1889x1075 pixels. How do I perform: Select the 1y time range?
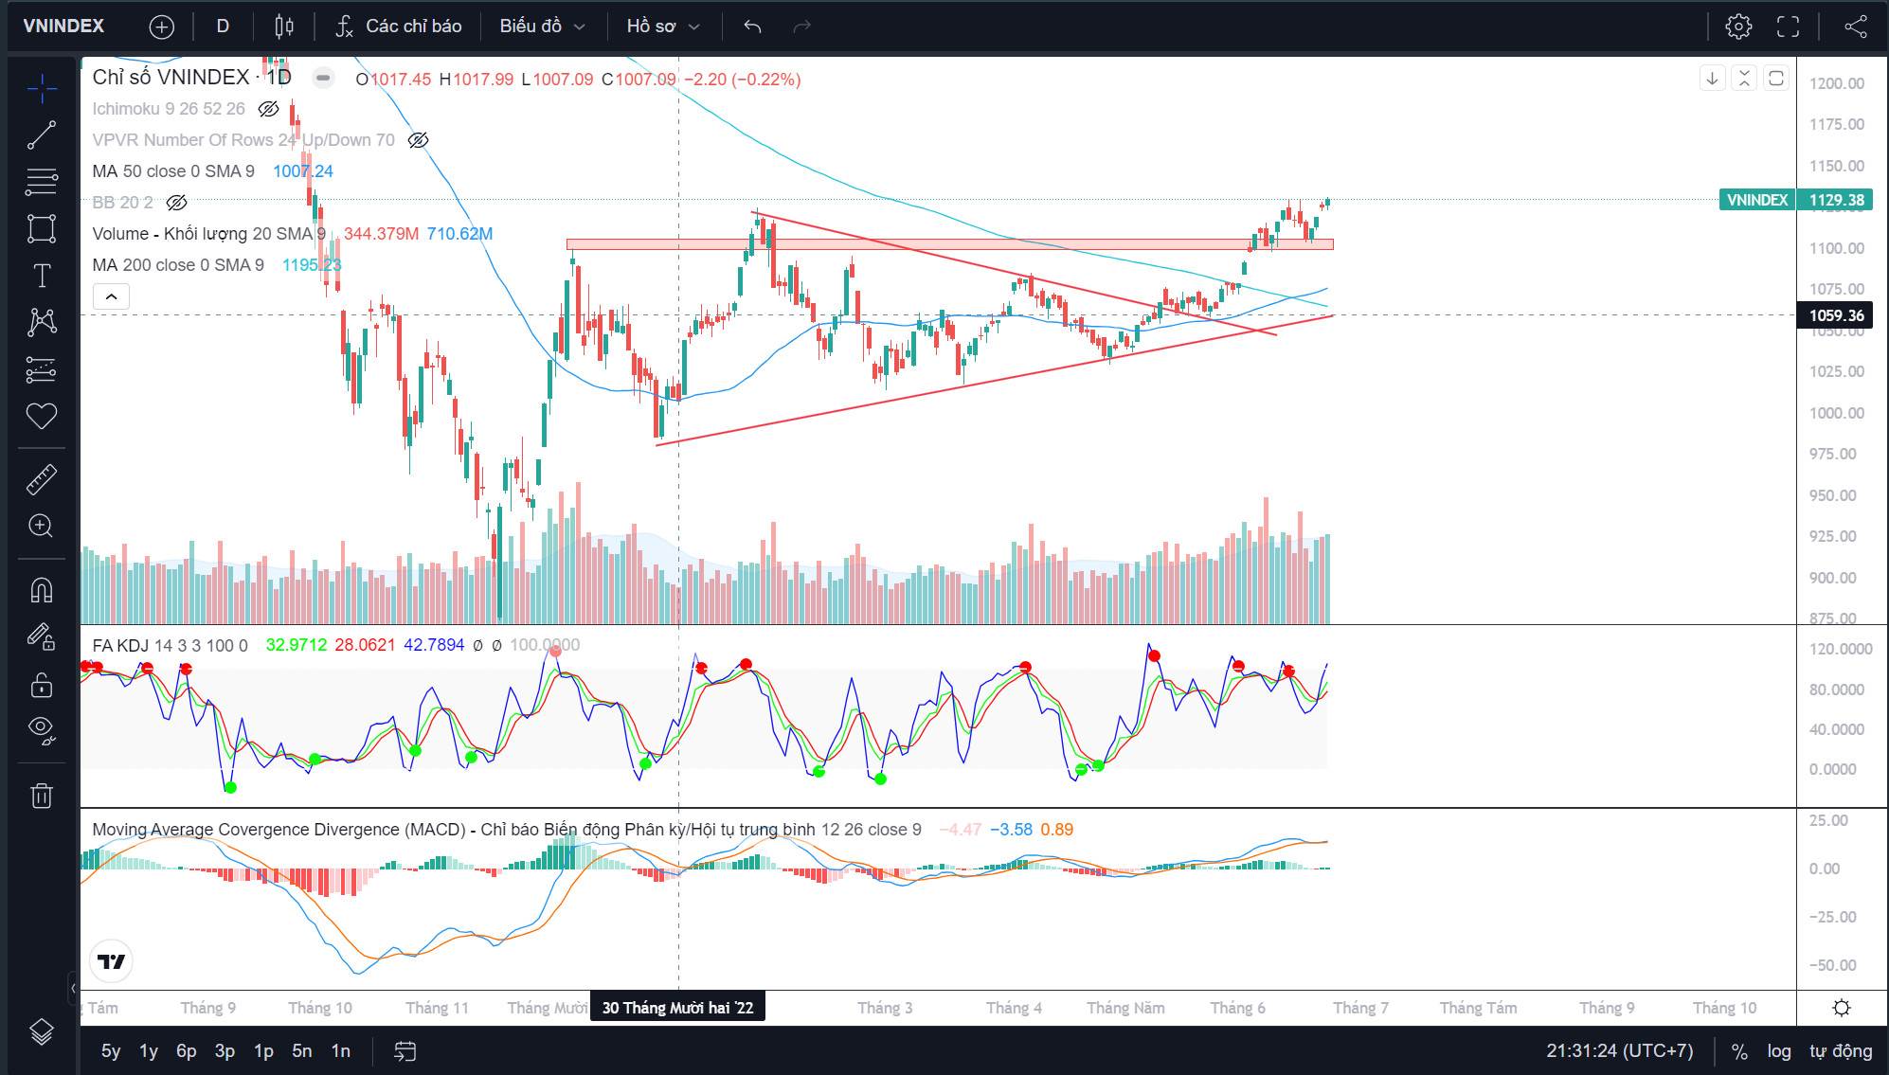(x=149, y=1051)
